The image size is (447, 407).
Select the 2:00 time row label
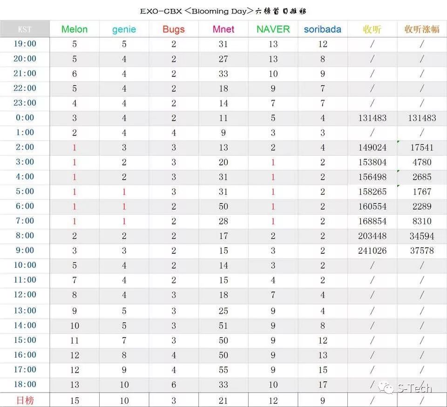[25, 147]
